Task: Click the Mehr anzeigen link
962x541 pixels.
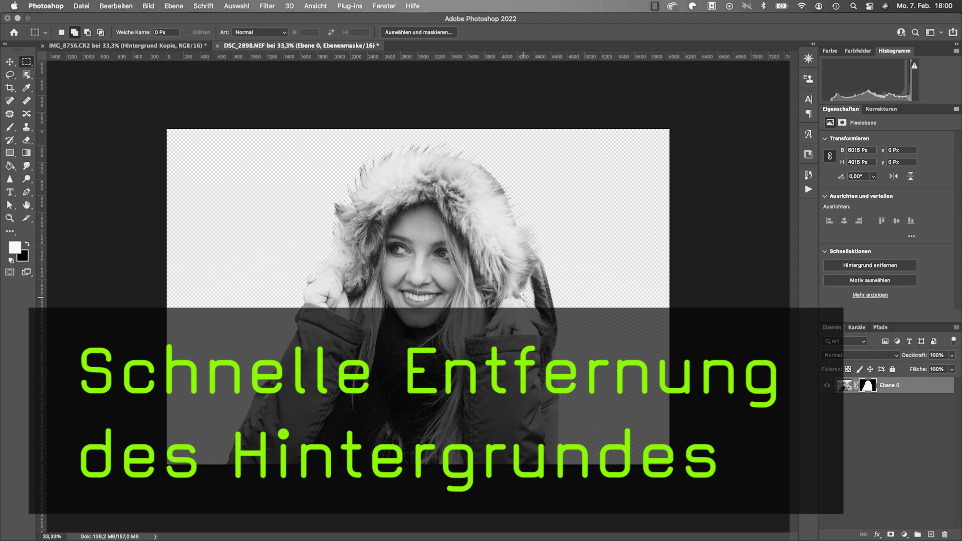Action: point(870,295)
